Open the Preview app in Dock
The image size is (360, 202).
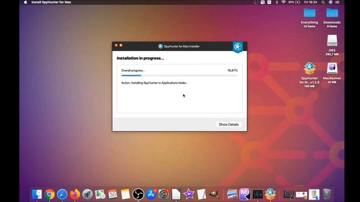point(232,194)
